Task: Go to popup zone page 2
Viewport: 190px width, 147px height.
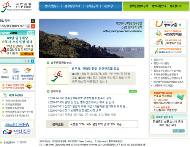Action: (29, 61)
